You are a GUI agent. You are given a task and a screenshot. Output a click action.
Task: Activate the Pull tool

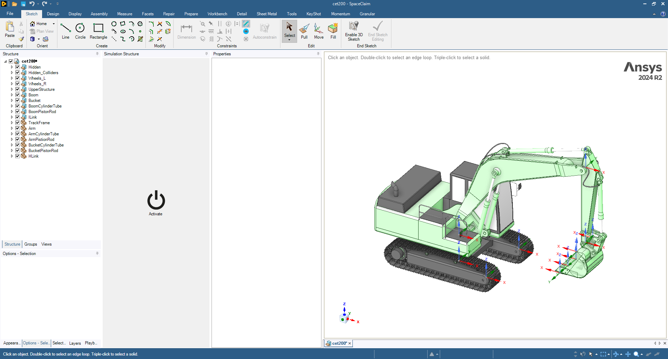coord(304,31)
